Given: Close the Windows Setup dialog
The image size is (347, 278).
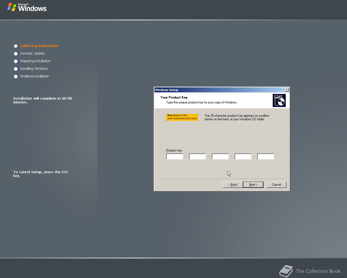Looking at the screenshot, I should (x=287, y=90).
